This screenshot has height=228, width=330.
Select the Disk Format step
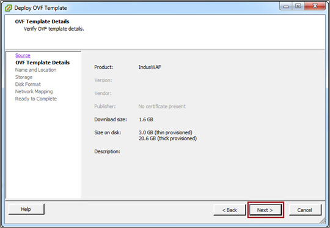[28, 84]
